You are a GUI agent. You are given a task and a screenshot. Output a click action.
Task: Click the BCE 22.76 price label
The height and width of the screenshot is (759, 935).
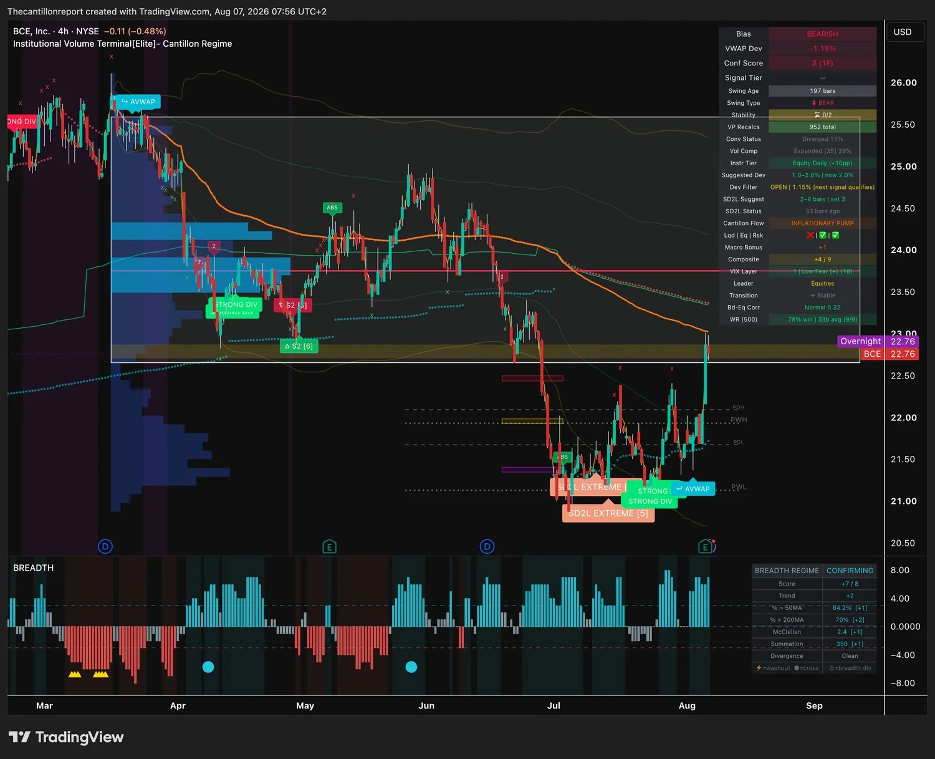click(889, 354)
